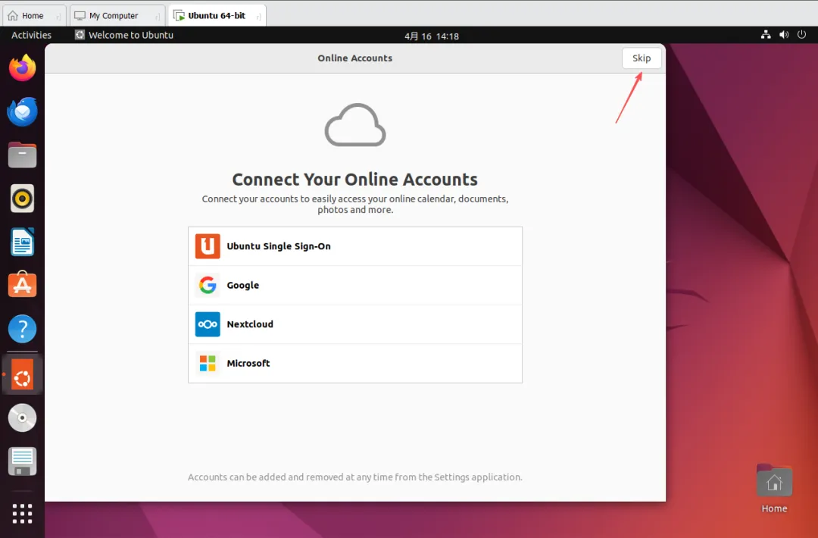This screenshot has width=818, height=538.
Task: Click the Connect Your Online Accounts heading
Action: coord(354,179)
